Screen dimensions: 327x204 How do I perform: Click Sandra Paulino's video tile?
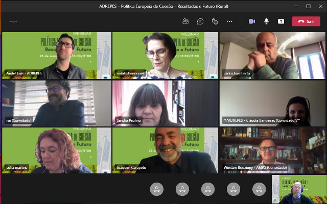click(x=165, y=103)
